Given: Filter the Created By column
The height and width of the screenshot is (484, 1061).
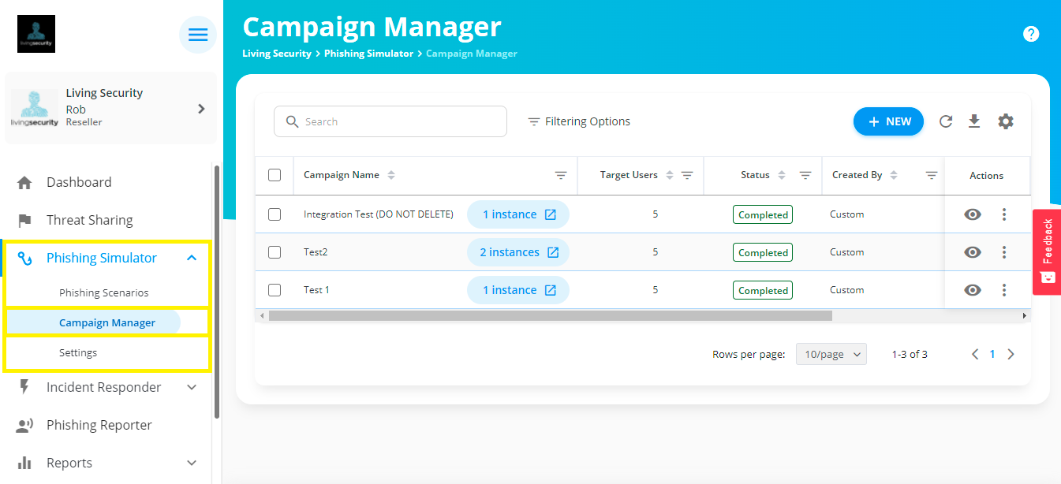Looking at the screenshot, I should (932, 175).
